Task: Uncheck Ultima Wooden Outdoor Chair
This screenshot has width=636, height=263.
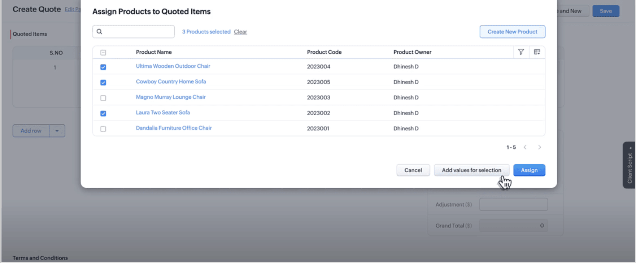Action: (x=103, y=67)
